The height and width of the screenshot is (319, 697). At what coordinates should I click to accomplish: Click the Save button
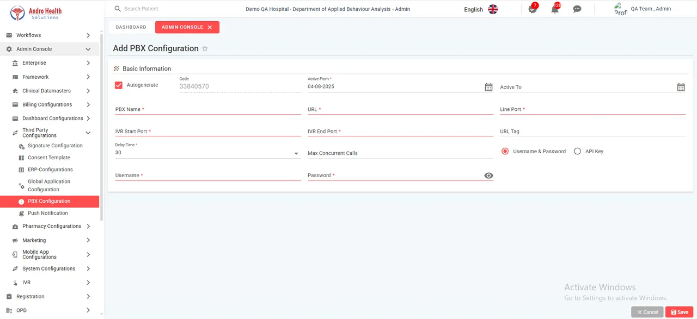679,312
